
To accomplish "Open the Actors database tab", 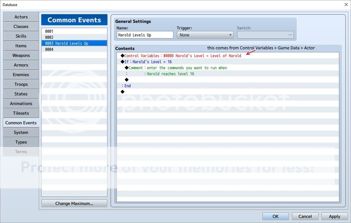I will (21, 17).
